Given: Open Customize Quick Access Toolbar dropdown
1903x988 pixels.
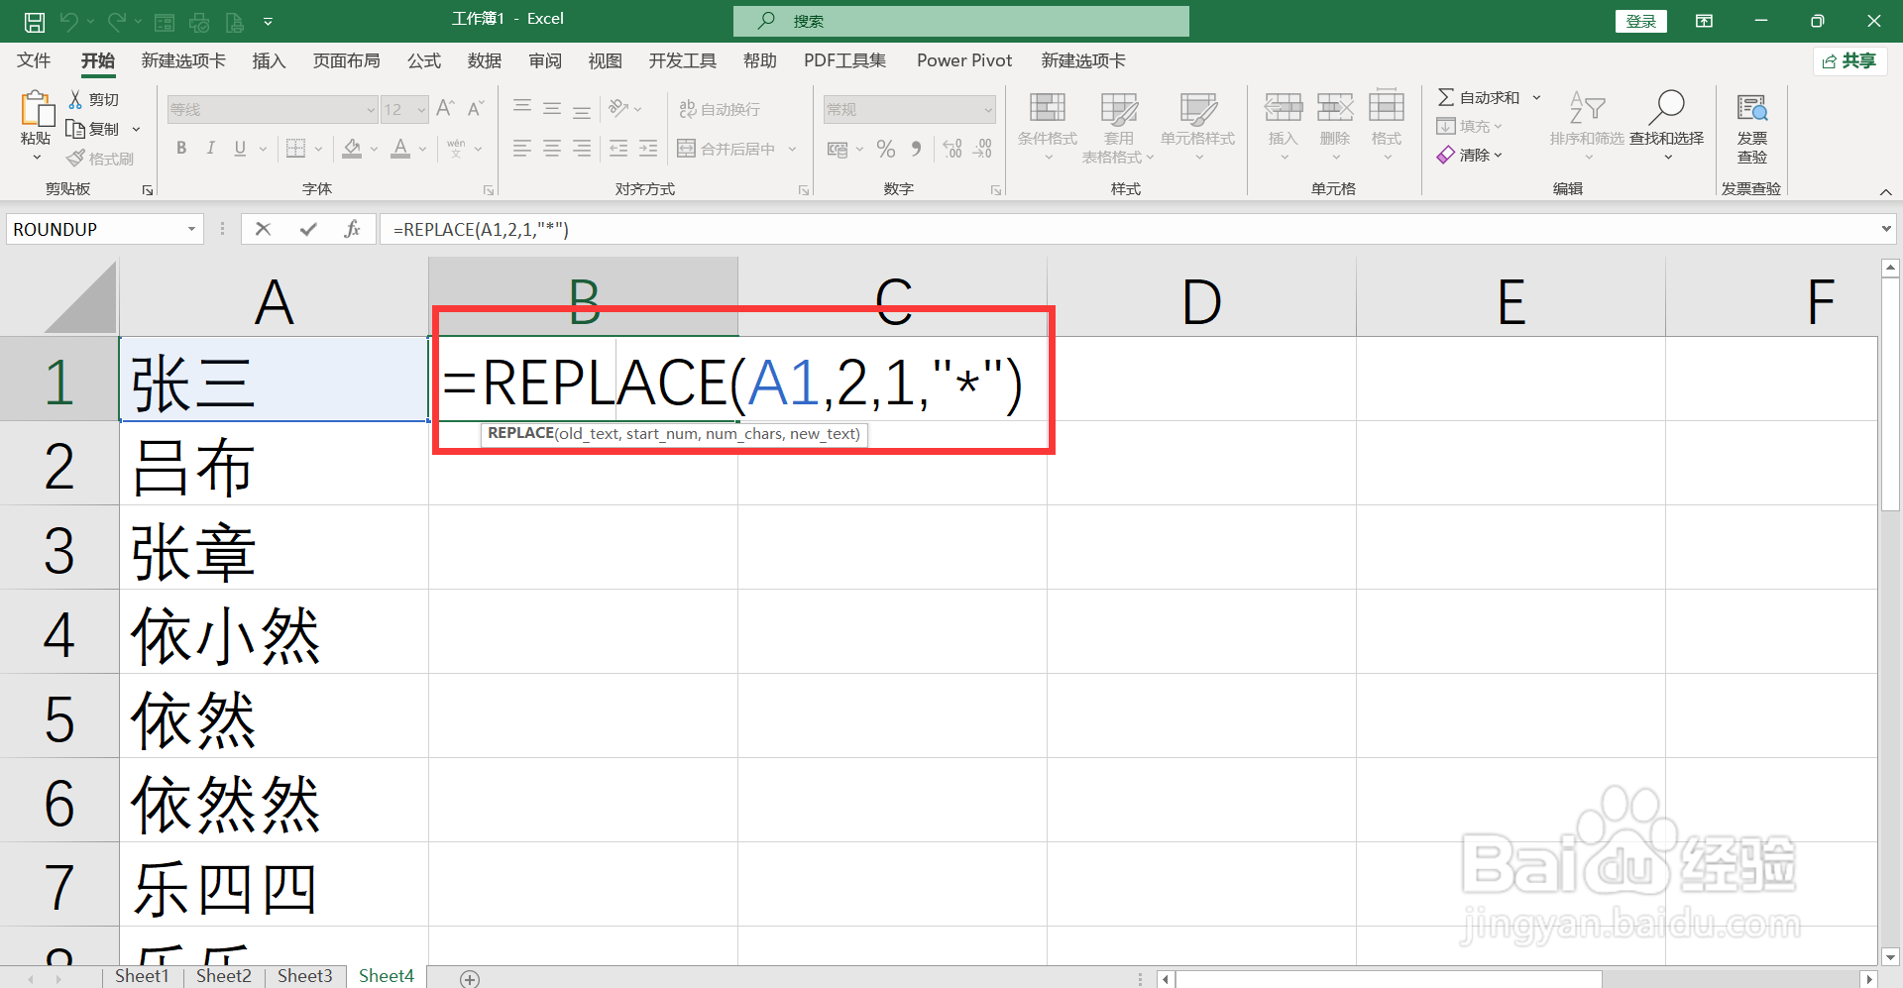Looking at the screenshot, I should [x=269, y=21].
